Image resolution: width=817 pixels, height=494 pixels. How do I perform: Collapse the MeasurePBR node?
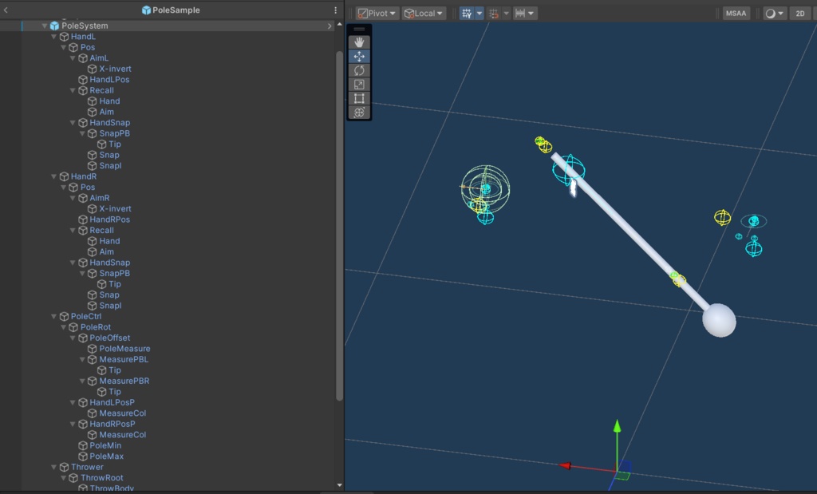point(82,381)
